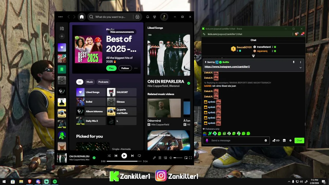
Task: Toggle repeat mode in player
Action: click(x=139, y=156)
